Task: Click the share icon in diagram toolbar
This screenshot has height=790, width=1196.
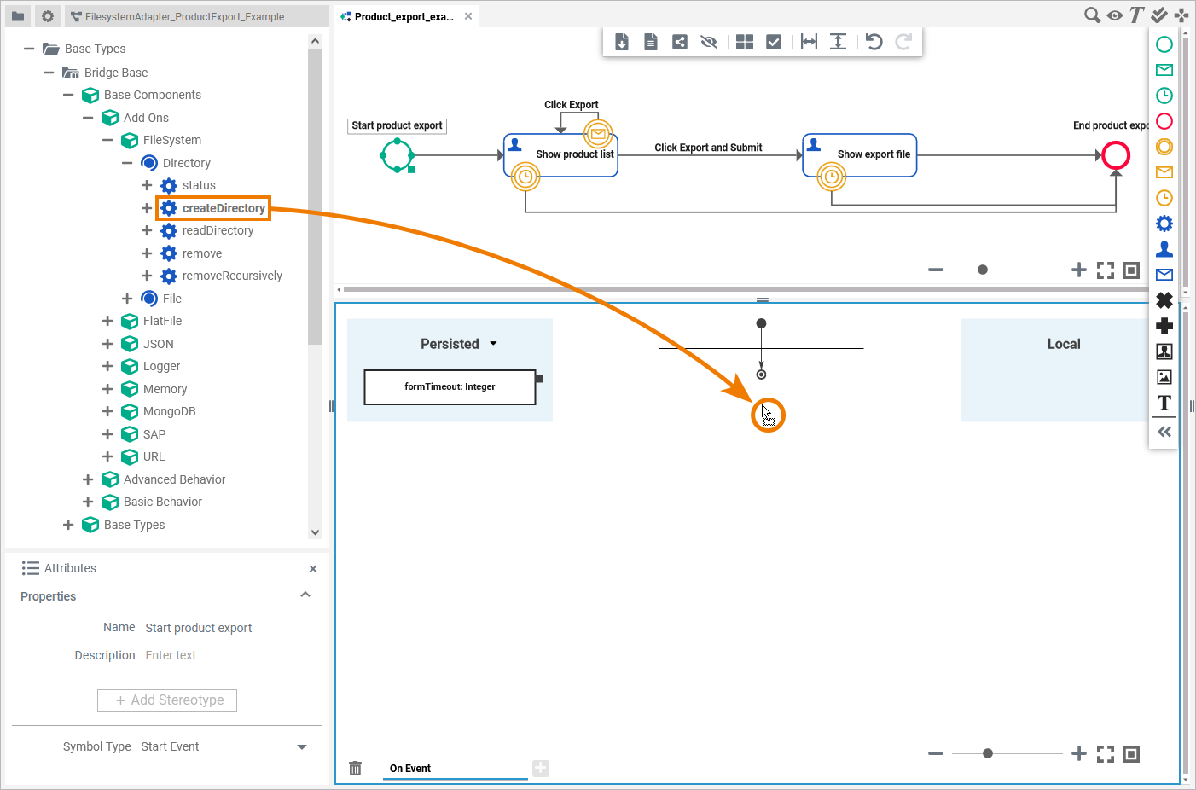Action: [x=680, y=42]
